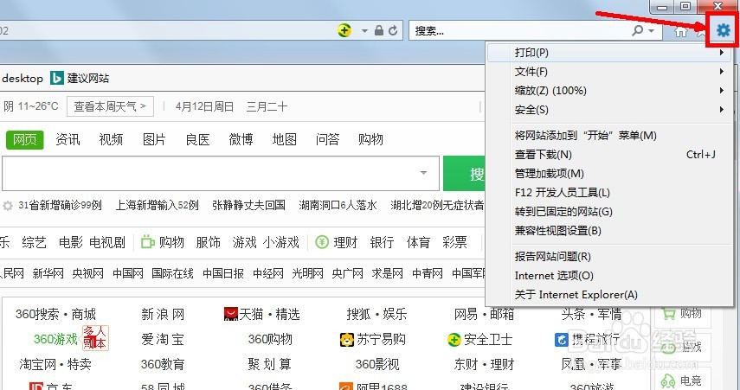This screenshot has height=390, width=740.
Task: Open the Bing 建议网站 favorite
Action: (80, 78)
